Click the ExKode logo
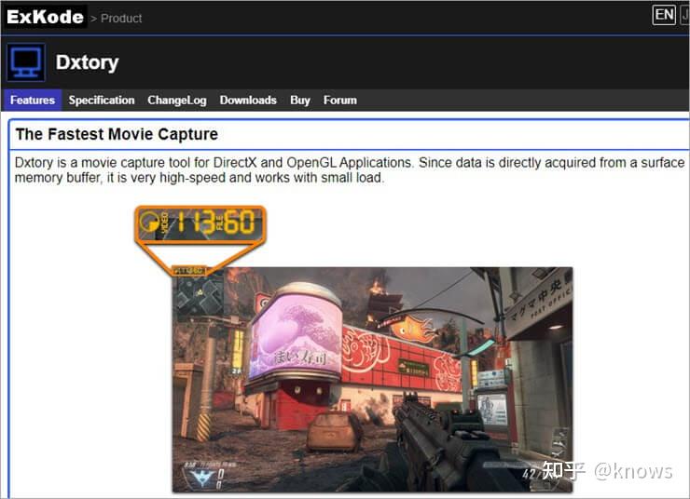 coord(45,17)
